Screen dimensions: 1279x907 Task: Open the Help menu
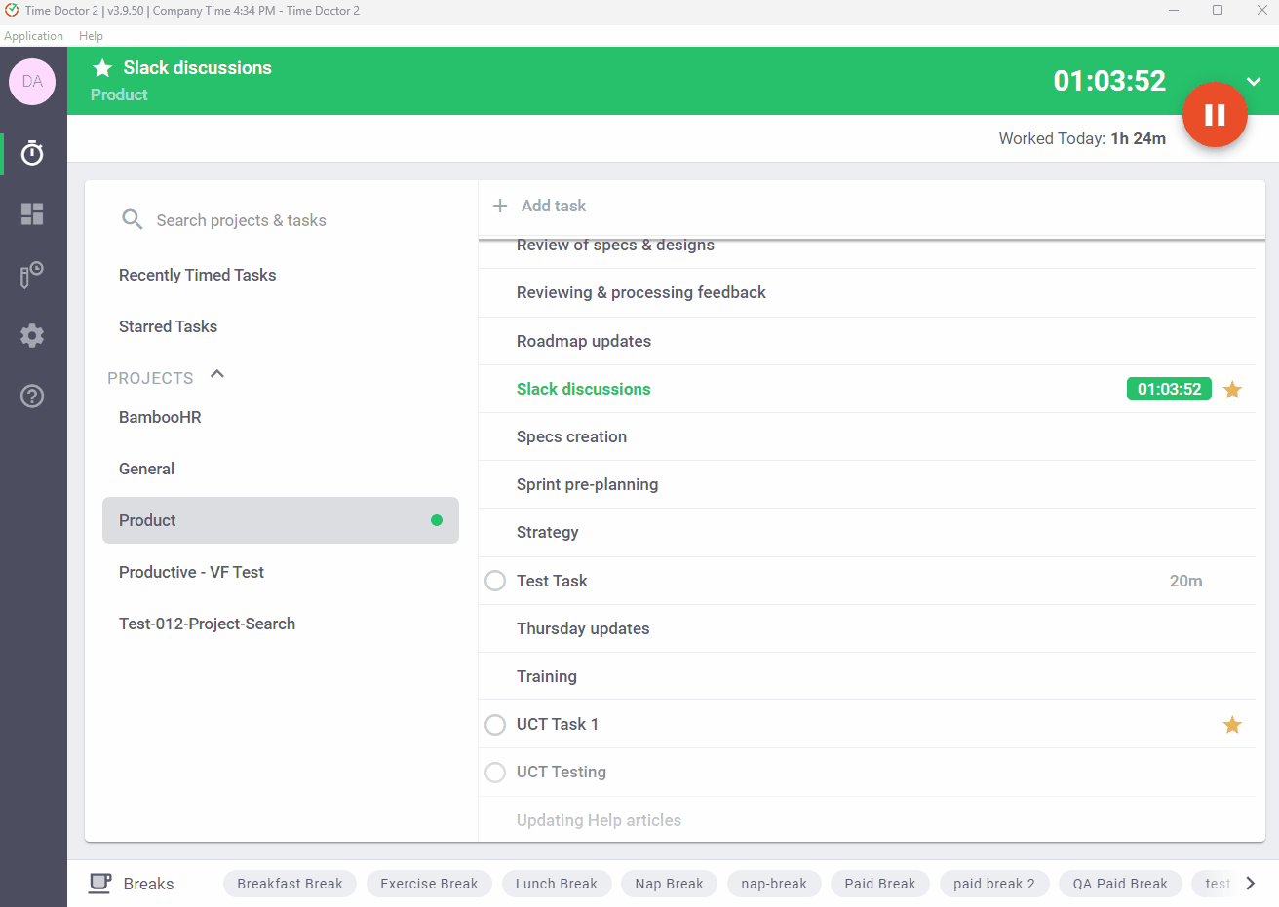(91, 36)
